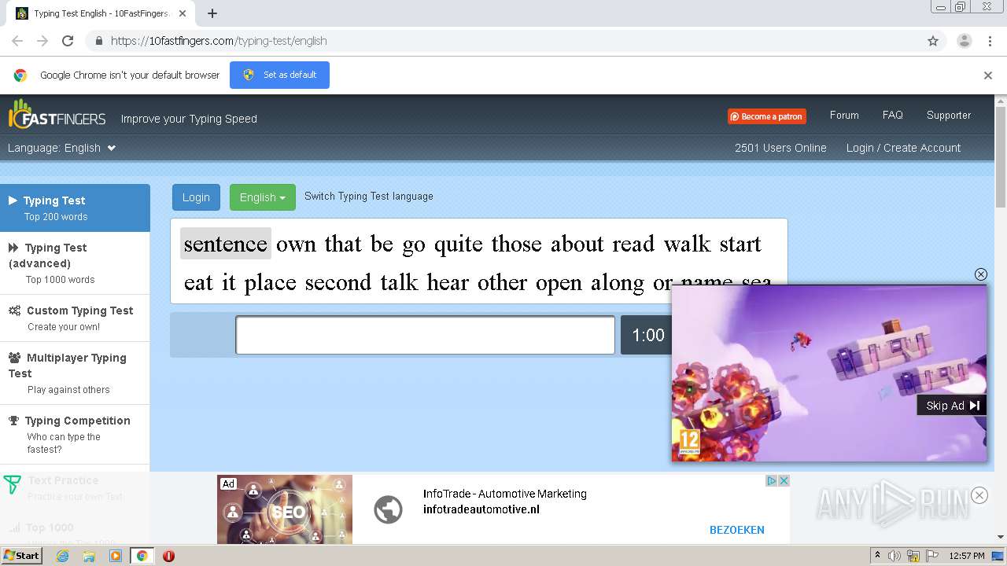Close the Typing Test English tab
The image size is (1007, 566).
(182, 13)
